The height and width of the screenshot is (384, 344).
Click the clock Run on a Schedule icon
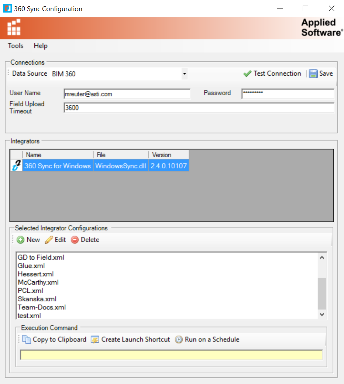click(179, 339)
